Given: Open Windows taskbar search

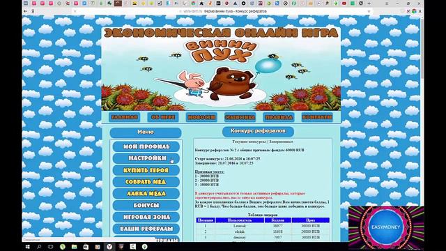Looking at the screenshot, I should click(39, 247).
